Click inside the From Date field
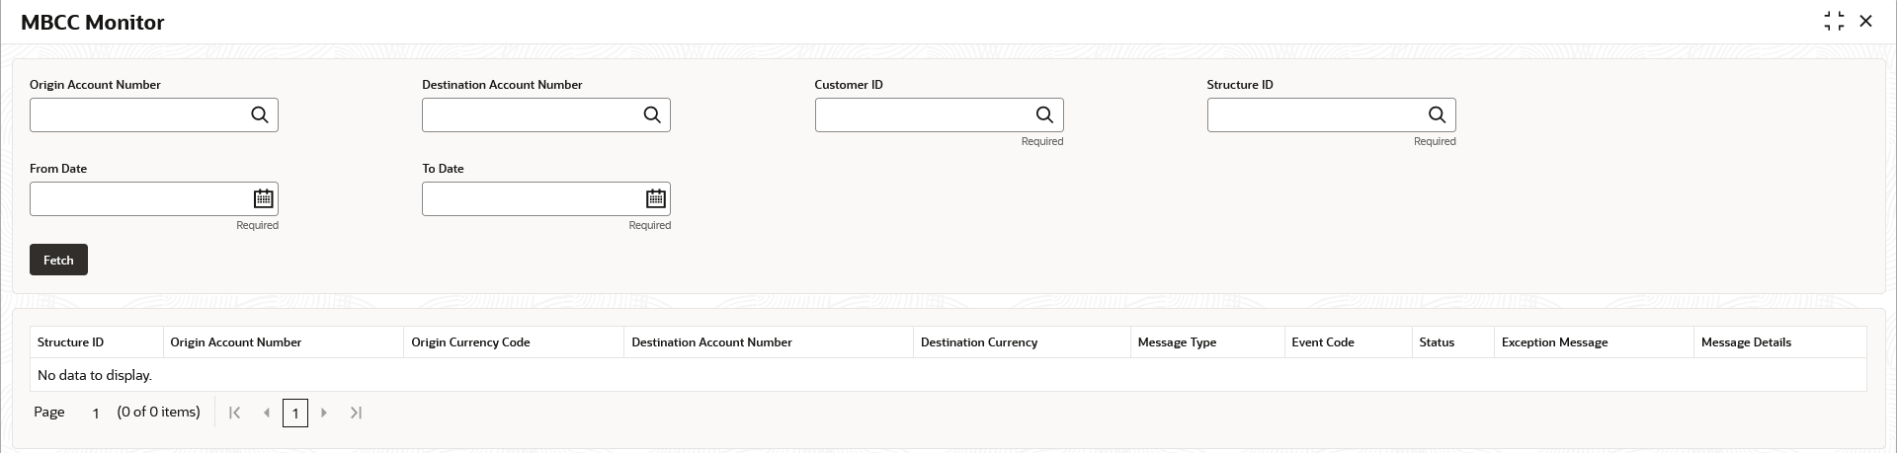Screen dimensions: 1897x453 pos(138,199)
